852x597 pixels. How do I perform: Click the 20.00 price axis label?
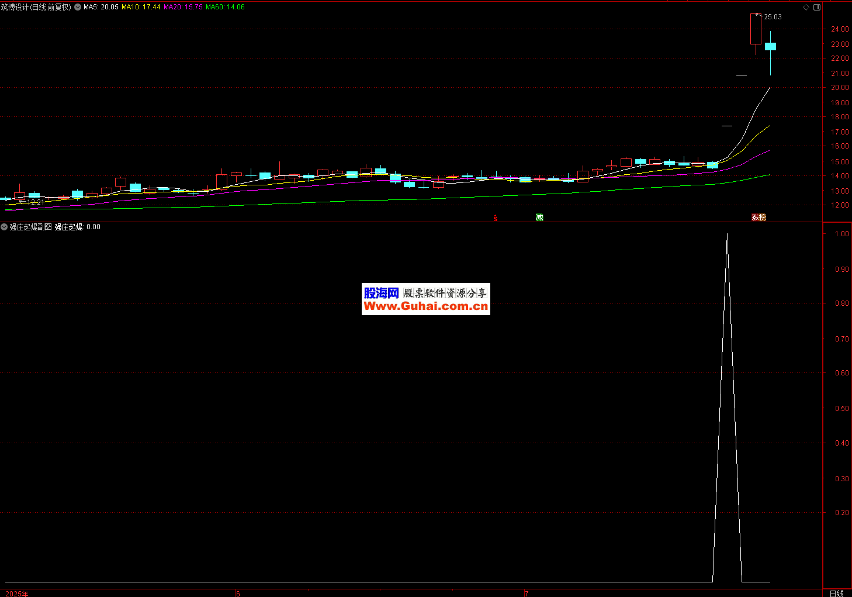coord(840,88)
